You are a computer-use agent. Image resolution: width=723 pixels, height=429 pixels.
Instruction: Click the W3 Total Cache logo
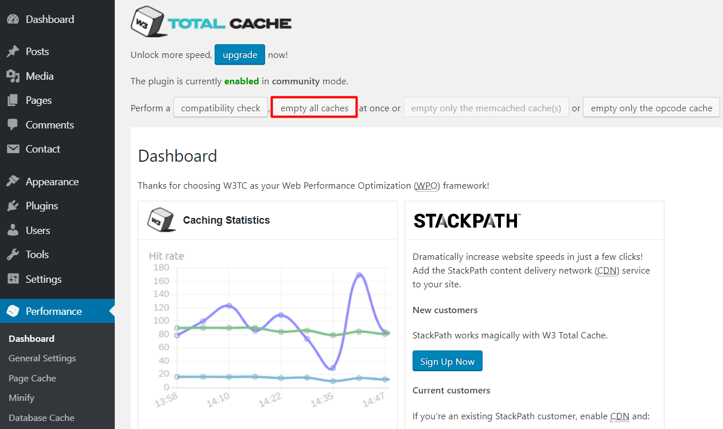click(x=211, y=22)
